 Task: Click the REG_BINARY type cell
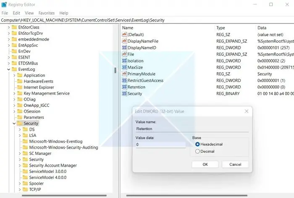pos(228,94)
